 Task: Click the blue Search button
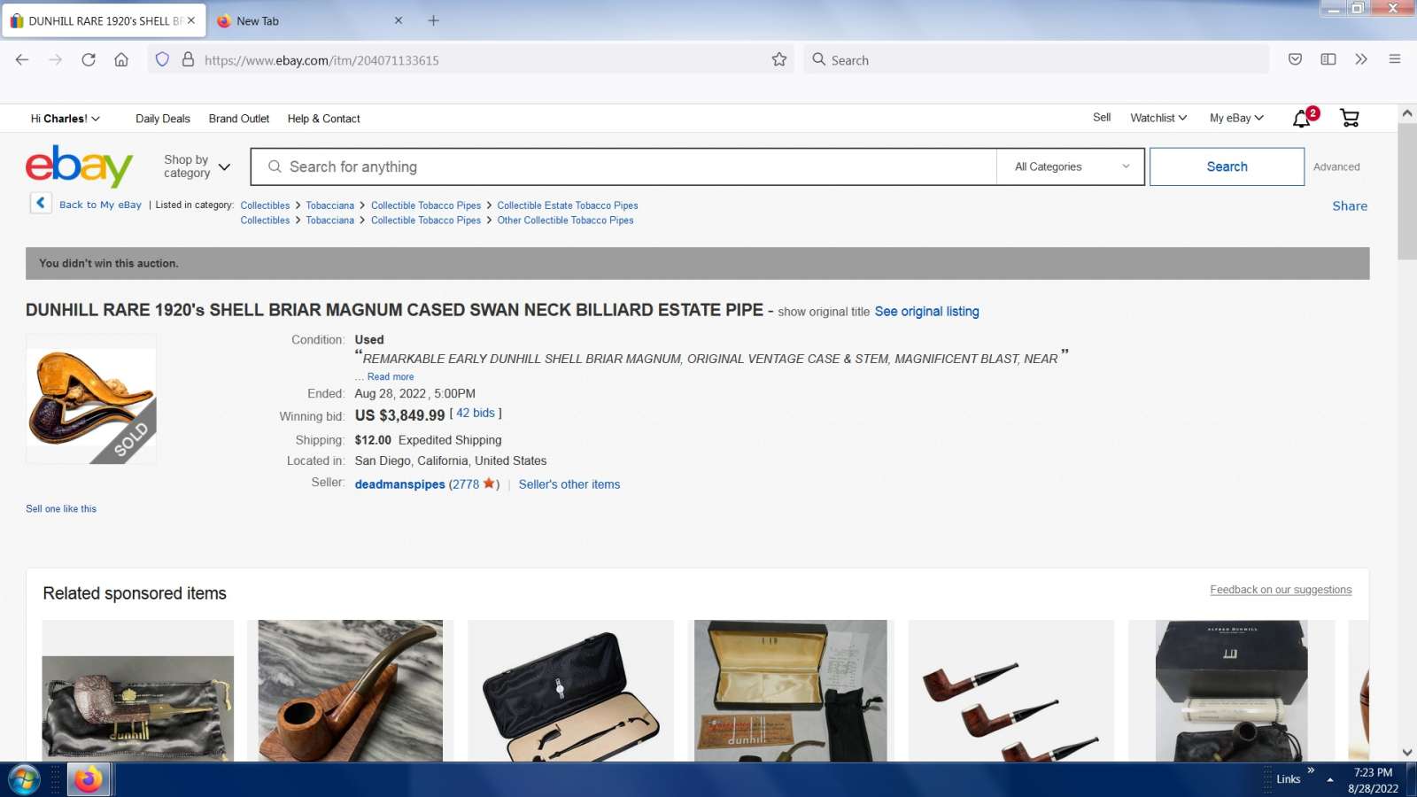click(1227, 166)
